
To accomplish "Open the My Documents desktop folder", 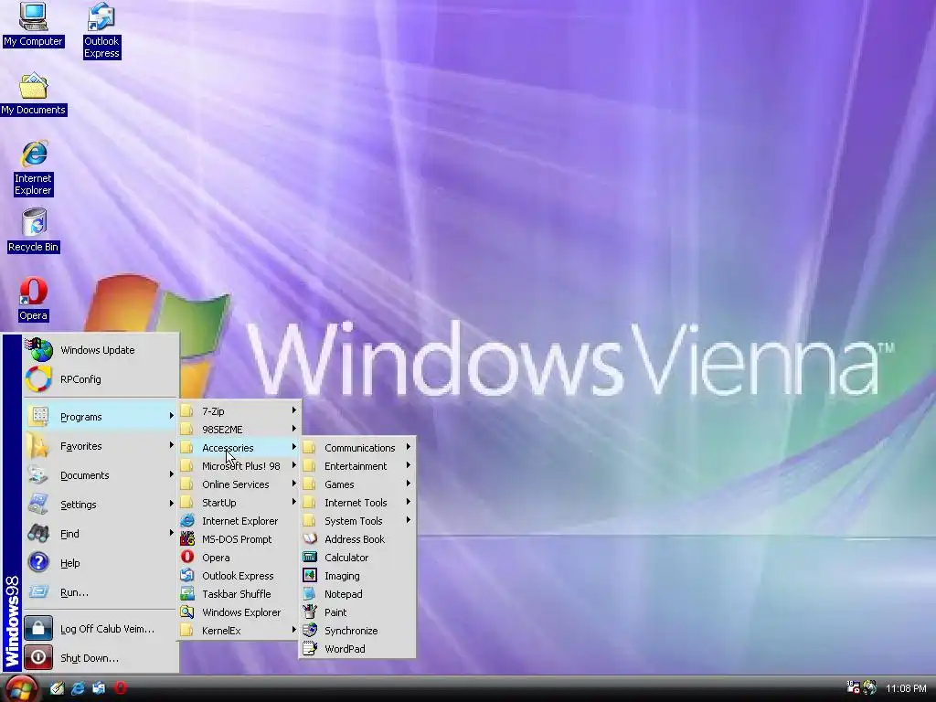I will click(x=33, y=94).
